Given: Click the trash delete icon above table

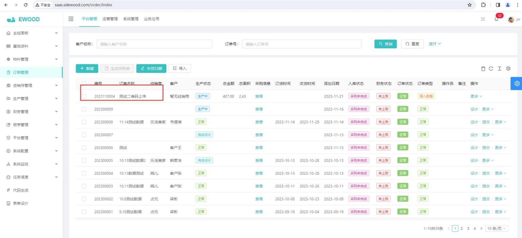Looking at the screenshot, I should [483, 69].
